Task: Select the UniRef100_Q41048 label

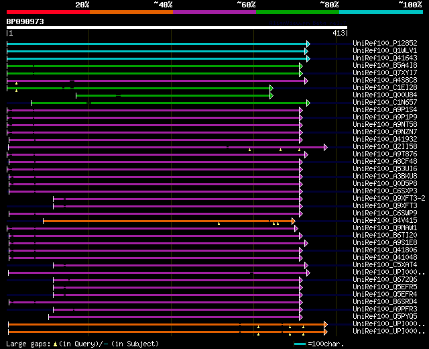Action: [x=385, y=258]
